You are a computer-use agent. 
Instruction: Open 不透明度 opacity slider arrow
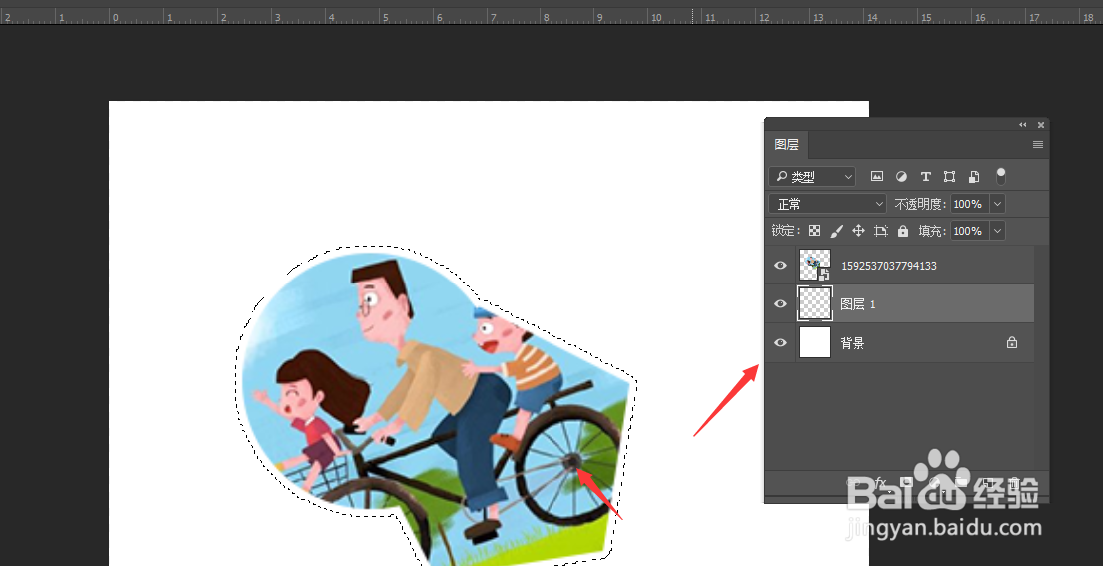[997, 204]
